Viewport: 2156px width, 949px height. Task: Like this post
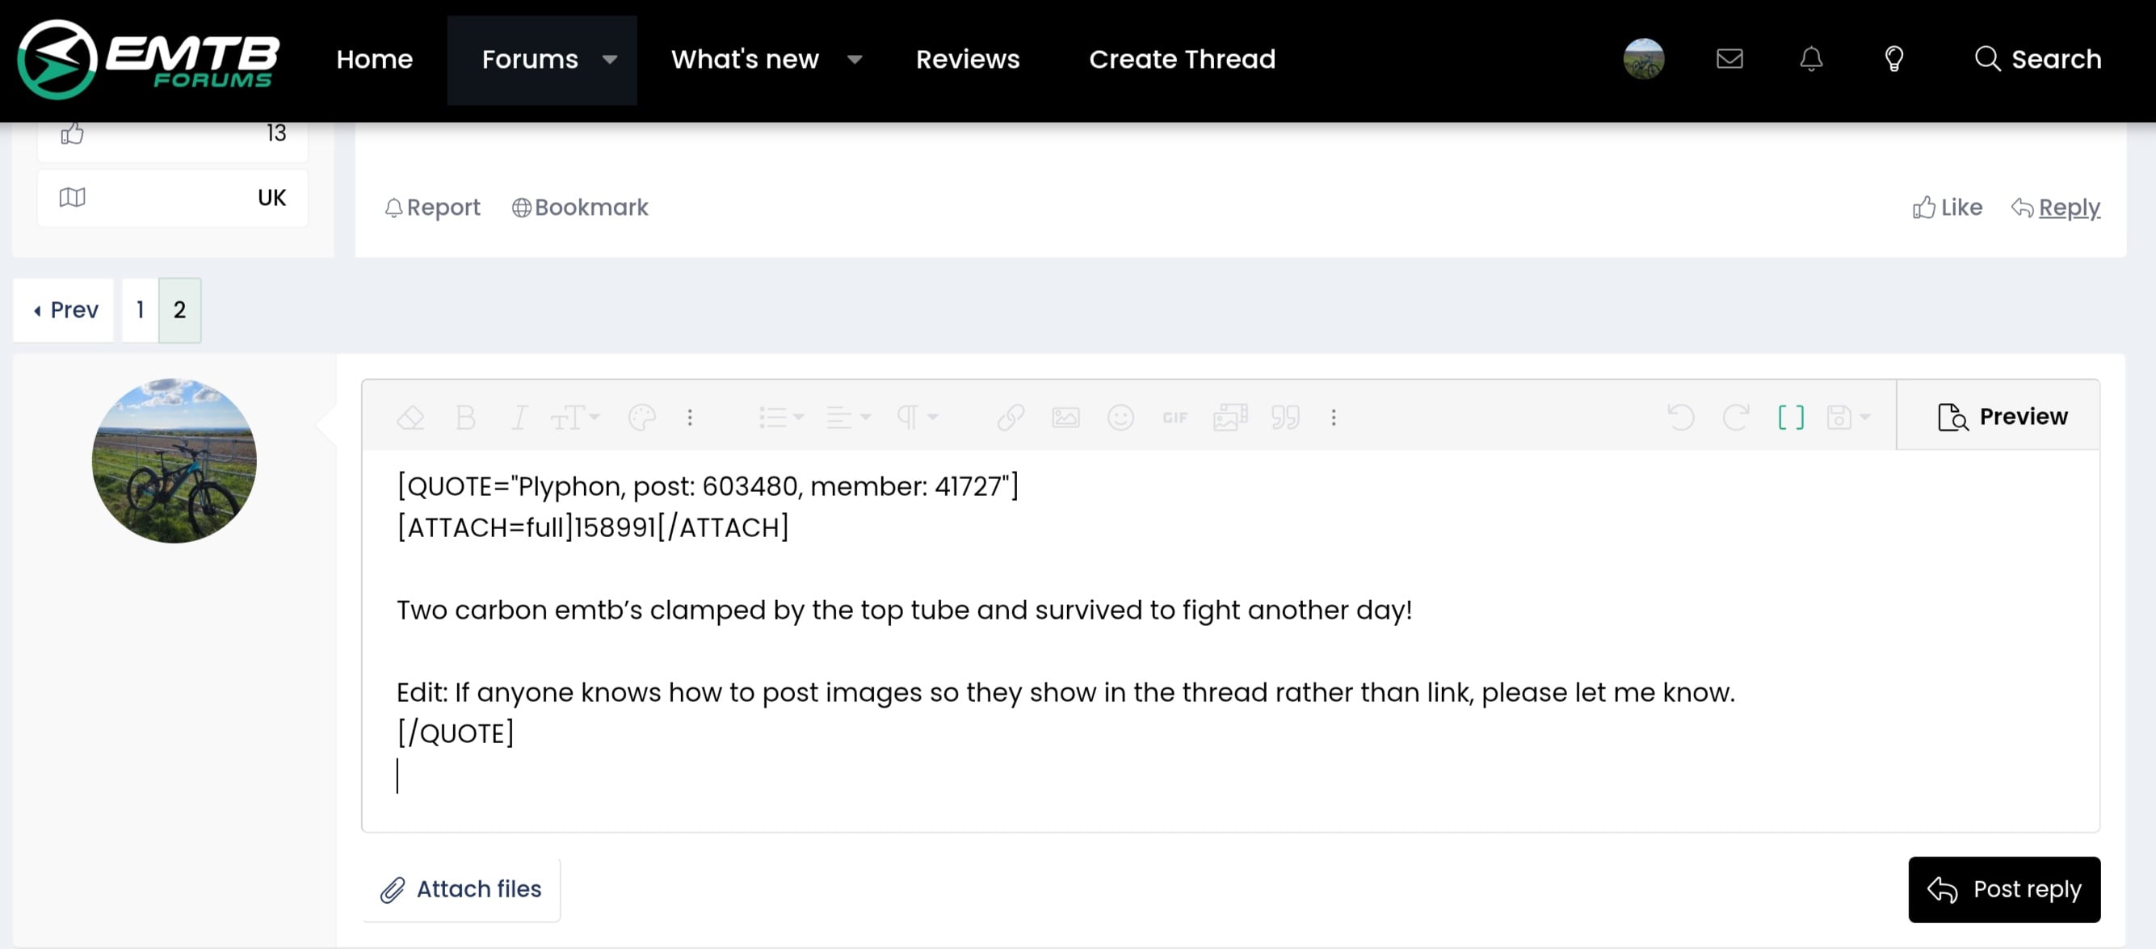(1948, 208)
